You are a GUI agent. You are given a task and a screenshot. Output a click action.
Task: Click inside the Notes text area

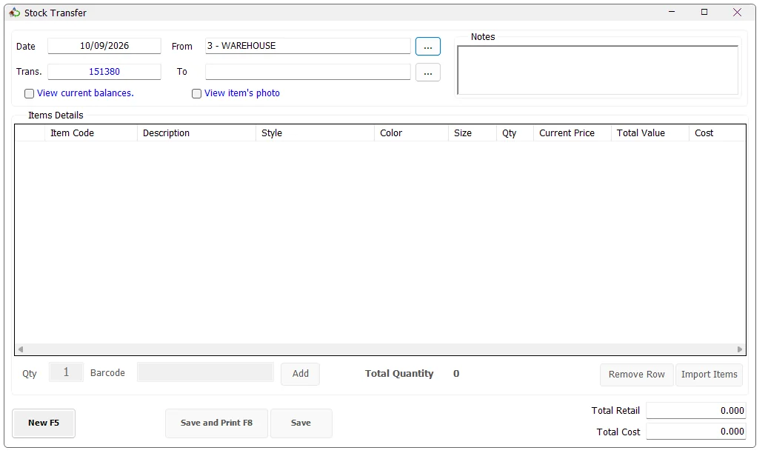[x=598, y=70]
